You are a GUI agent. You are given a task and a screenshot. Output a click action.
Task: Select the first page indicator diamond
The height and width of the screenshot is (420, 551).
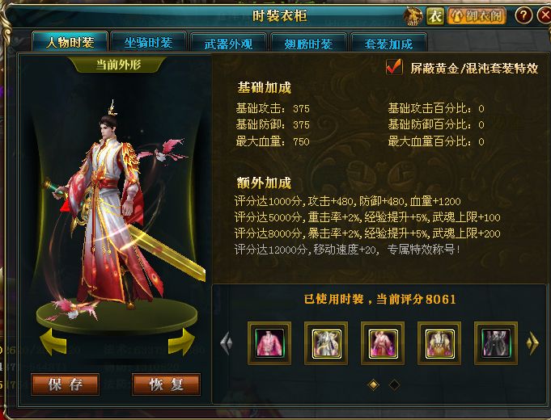(373, 385)
